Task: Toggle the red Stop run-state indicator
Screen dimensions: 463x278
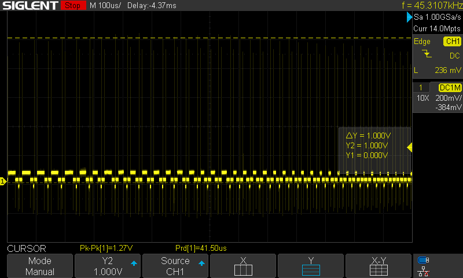Action: [71, 6]
